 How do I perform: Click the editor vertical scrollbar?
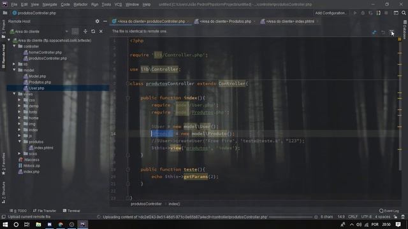(400, 106)
